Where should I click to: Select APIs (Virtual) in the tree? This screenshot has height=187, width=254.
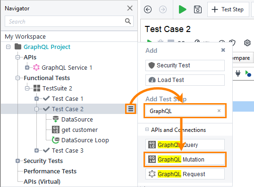click(42, 182)
